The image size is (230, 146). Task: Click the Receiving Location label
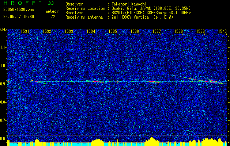coord(85,8)
